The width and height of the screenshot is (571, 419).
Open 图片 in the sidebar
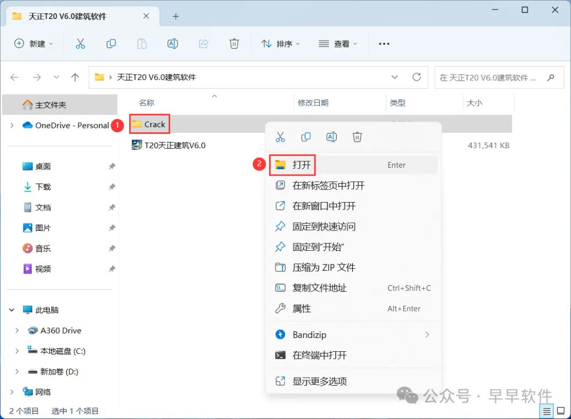(43, 228)
